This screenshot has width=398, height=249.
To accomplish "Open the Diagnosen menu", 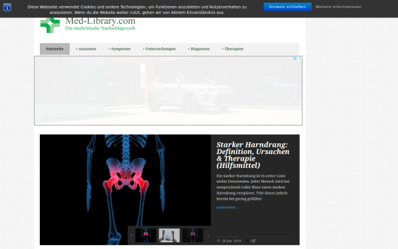I will pos(199,48).
